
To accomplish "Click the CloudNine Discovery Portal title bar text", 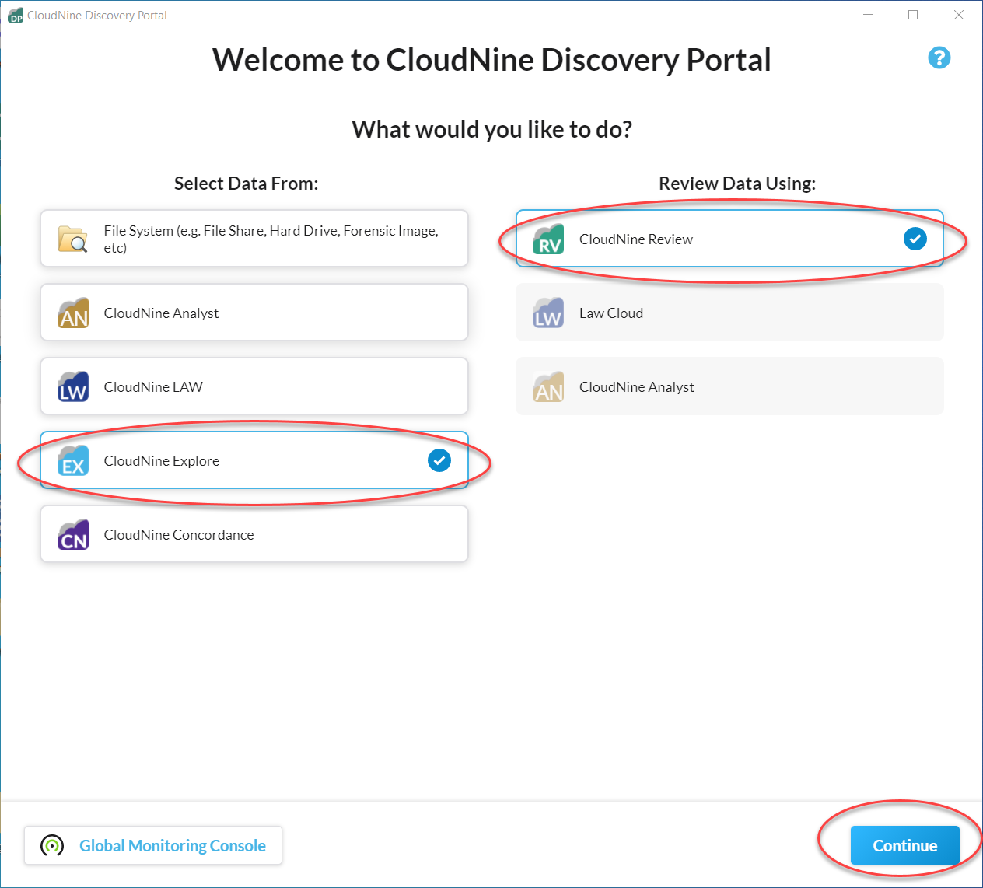I will [96, 14].
